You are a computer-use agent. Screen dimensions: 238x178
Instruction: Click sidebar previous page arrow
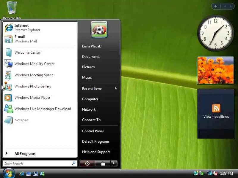pyautogui.click(x=225, y=6)
